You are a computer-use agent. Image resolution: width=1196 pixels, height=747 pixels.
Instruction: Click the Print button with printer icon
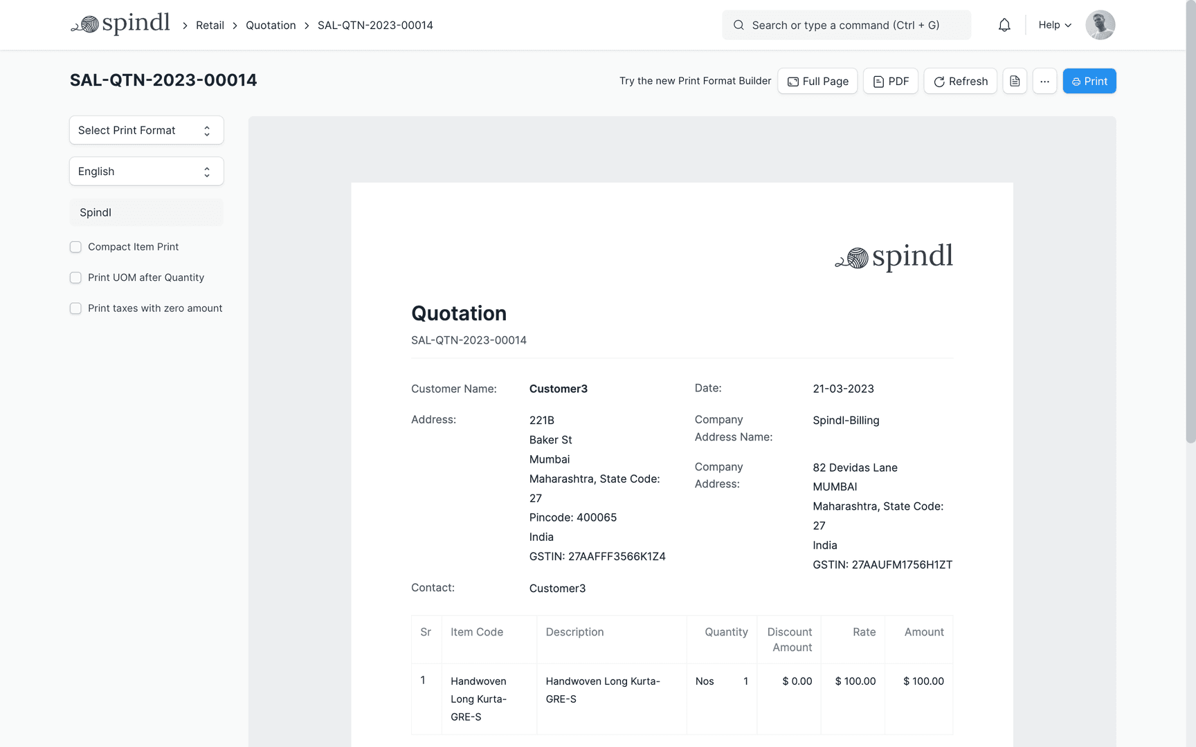pyautogui.click(x=1089, y=81)
